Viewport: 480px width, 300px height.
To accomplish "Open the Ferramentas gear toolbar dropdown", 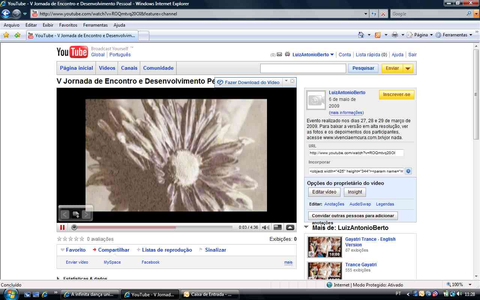I will (454, 35).
